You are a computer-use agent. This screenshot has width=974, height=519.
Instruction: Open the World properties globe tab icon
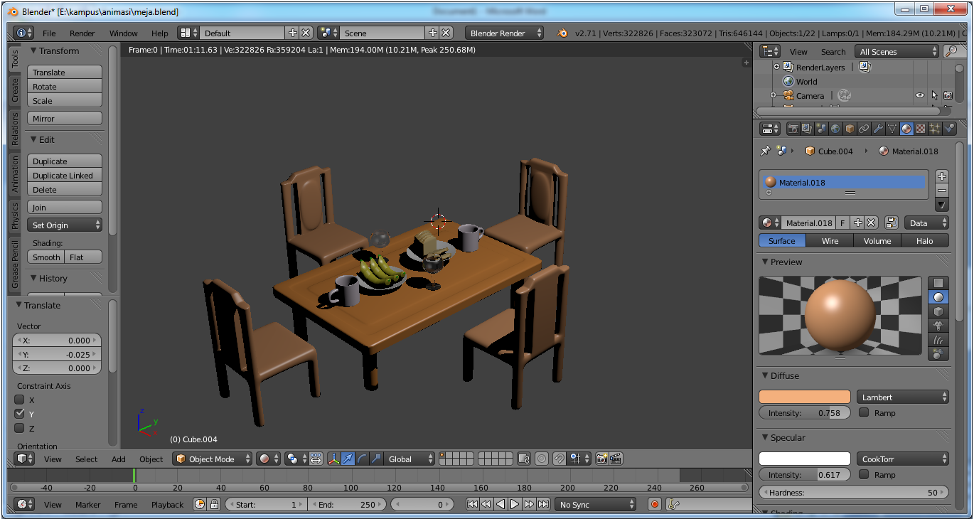pyautogui.click(x=835, y=129)
